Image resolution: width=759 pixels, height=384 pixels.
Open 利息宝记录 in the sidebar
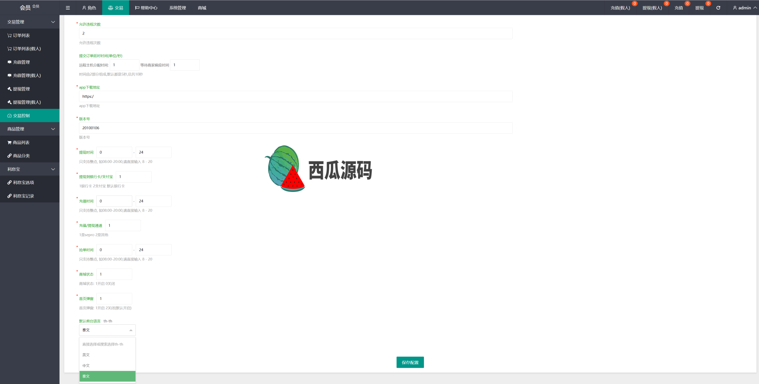[30, 196]
